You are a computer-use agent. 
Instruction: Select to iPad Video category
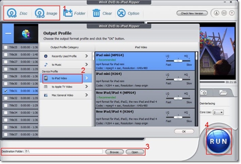click(x=61, y=78)
